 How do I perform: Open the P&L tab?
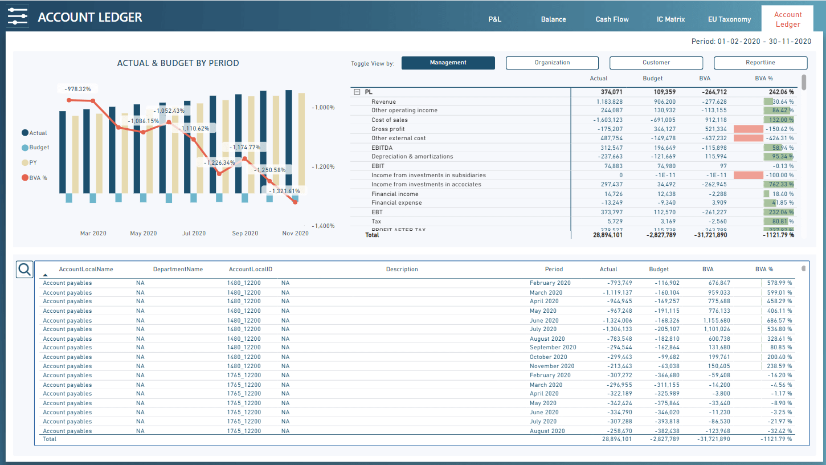coord(494,19)
